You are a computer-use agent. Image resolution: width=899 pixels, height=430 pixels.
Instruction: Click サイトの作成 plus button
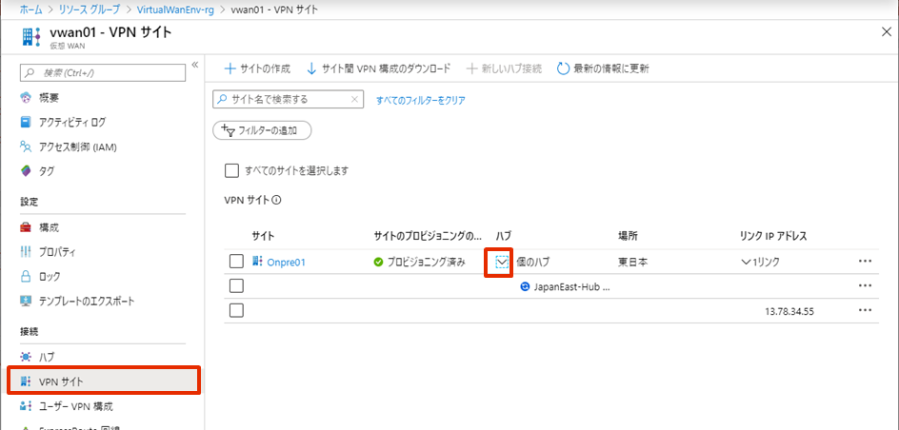point(257,68)
